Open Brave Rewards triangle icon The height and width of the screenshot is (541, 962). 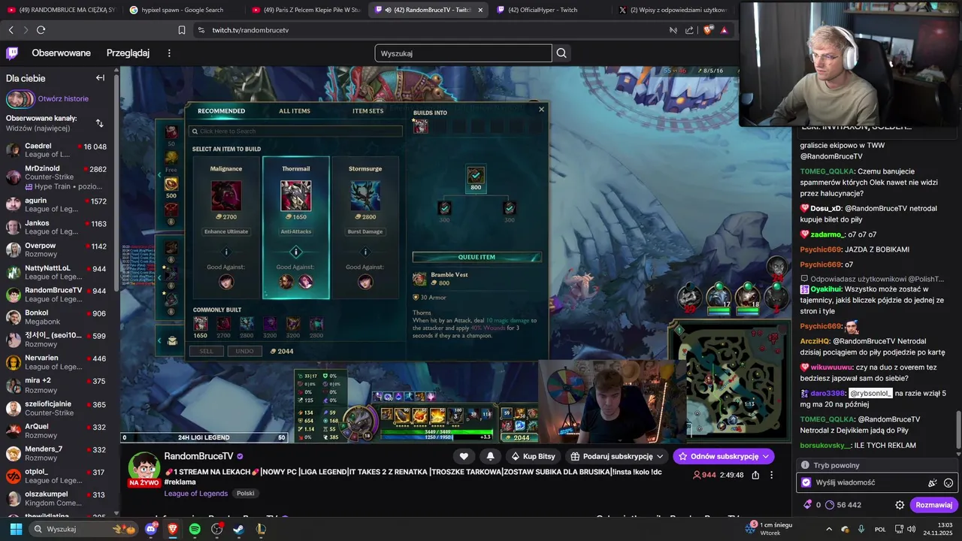(724, 30)
